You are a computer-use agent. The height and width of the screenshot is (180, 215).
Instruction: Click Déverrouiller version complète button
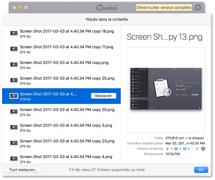pyautogui.click(x=164, y=7)
